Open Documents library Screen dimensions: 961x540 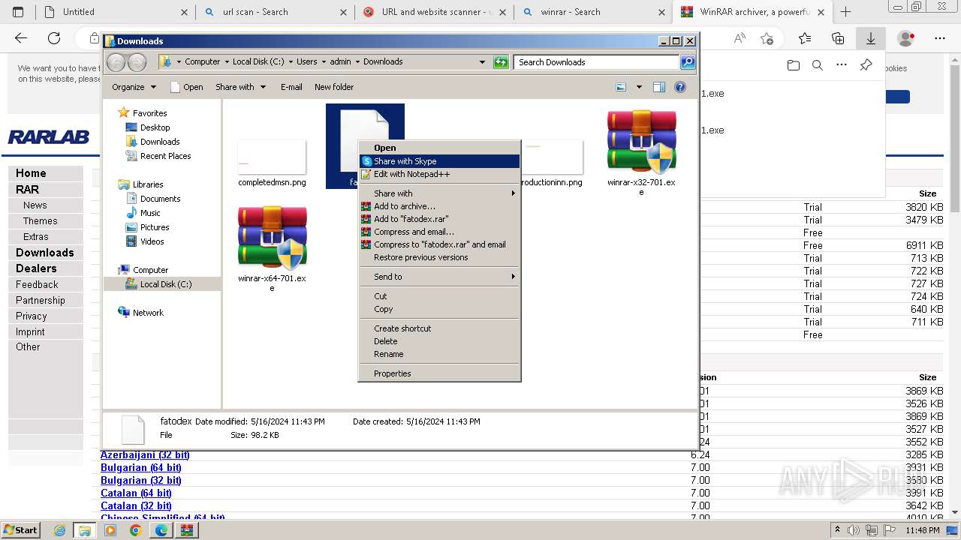coord(160,199)
